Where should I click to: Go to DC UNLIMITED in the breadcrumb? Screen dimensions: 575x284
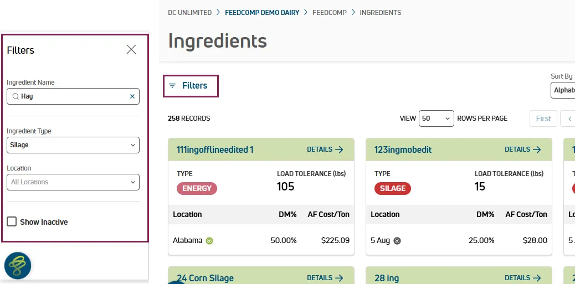189,13
